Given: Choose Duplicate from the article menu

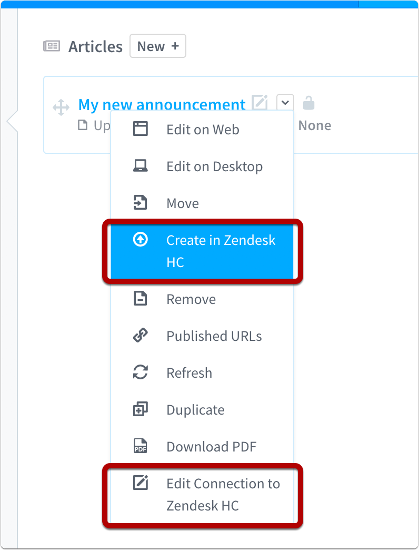Looking at the screenshot, I should click(x=202, y=410).
